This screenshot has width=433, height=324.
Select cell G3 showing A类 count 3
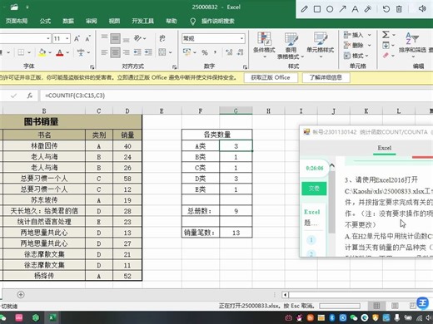[x=236, y=146]
